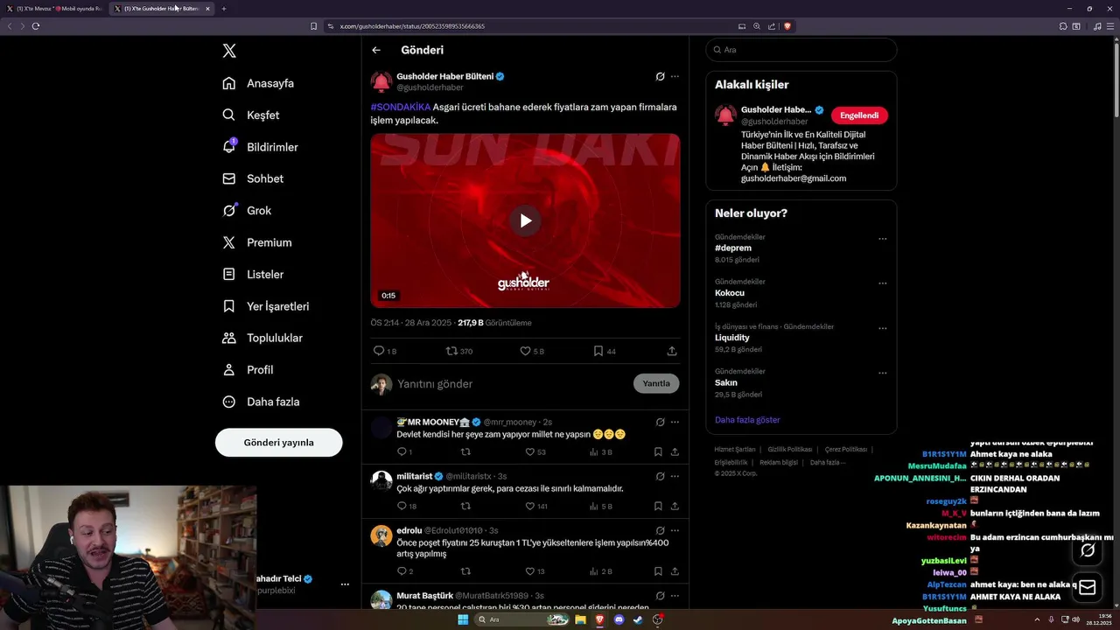Click the zoom magnifier in address bar
The width and height of the screenshot is (1120, 630).
(x=757, y=26)
